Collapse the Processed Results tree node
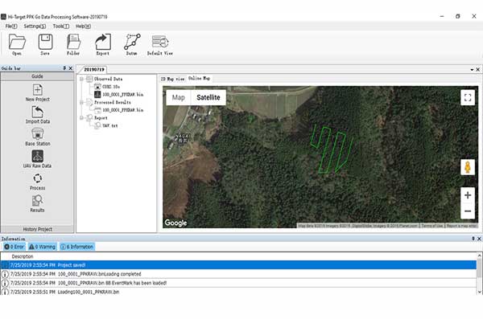Screen dimensions: 483x319 tap(81, 102)
